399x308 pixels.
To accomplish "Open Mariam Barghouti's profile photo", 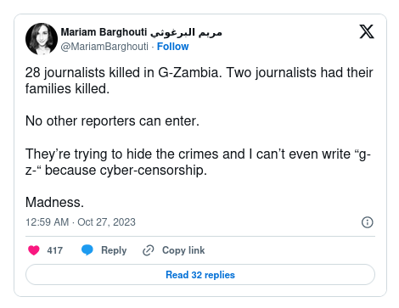I will [42, 39].
